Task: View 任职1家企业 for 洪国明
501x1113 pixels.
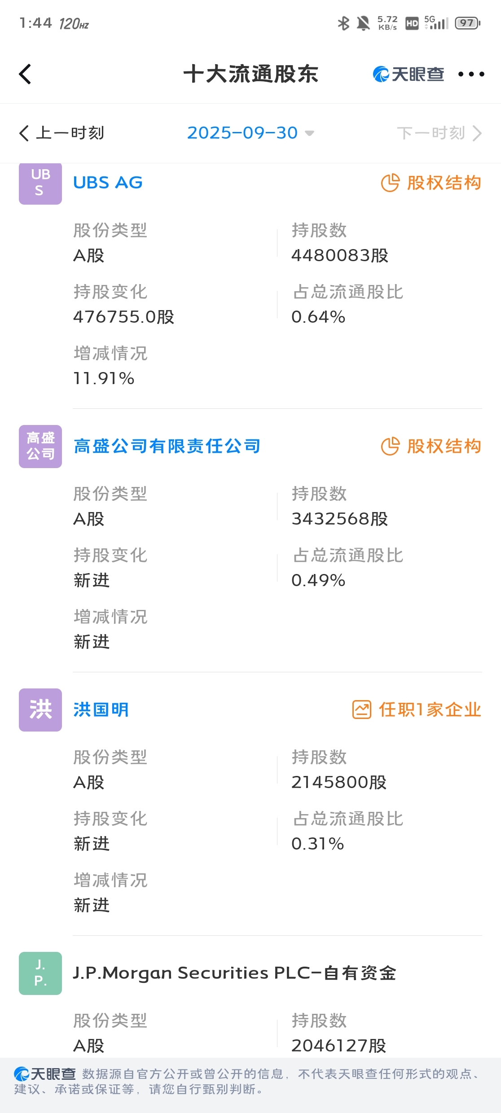Action: (x=430, y=710)
